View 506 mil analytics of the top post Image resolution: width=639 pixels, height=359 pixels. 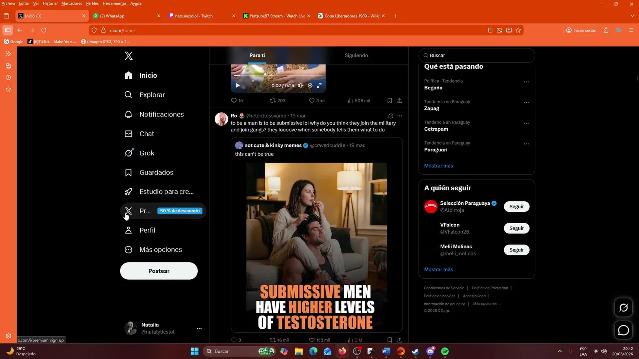(359, 101)
